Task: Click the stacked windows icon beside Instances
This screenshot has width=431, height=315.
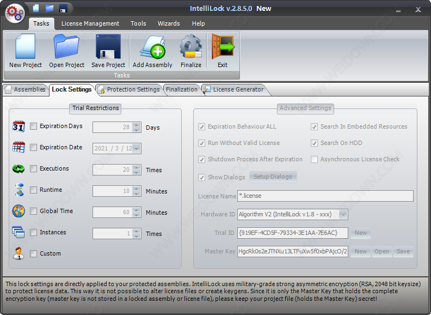Action: point(19,232)
